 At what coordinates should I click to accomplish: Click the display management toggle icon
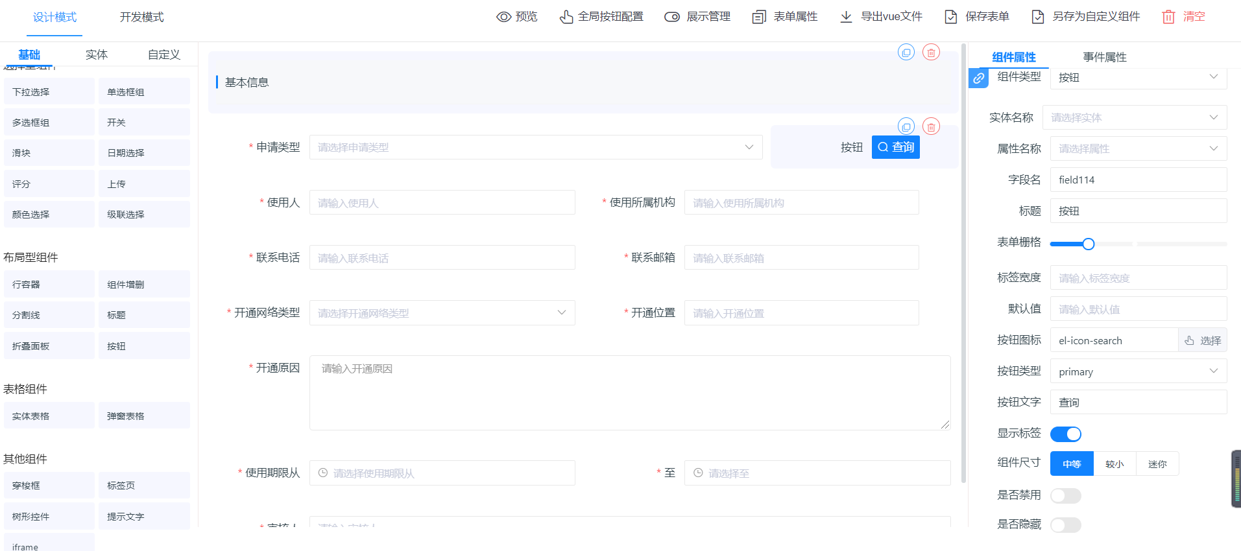672,17
